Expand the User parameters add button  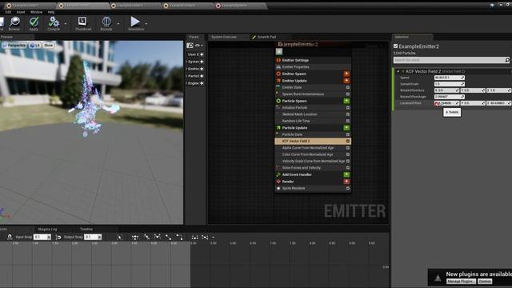(202, 54)
